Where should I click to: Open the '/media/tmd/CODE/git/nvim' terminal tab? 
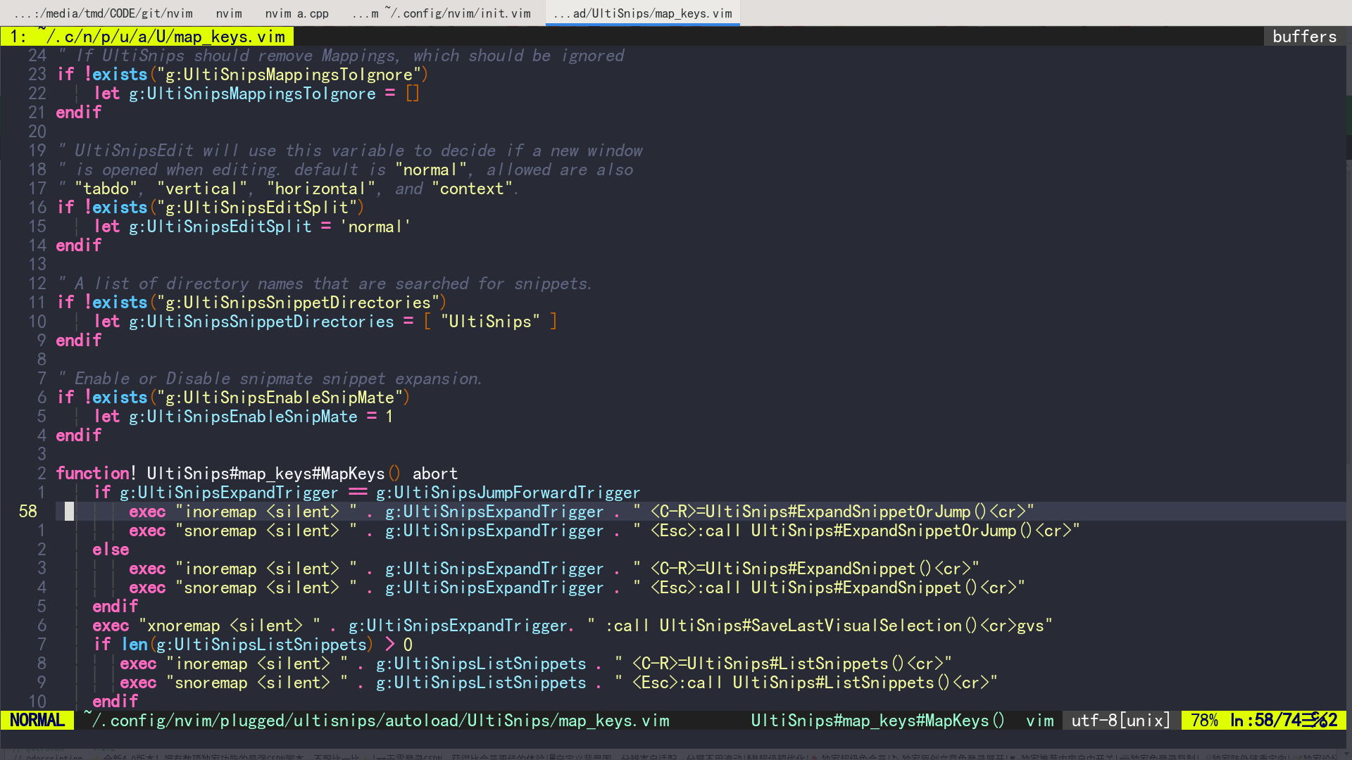pyautogui.click(x=102, y=12)
